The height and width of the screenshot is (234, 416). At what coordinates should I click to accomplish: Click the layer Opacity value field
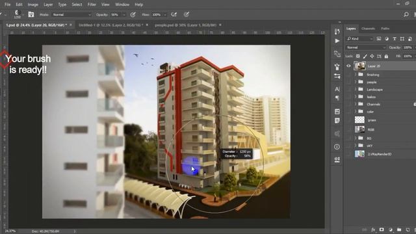pos(408,47)
